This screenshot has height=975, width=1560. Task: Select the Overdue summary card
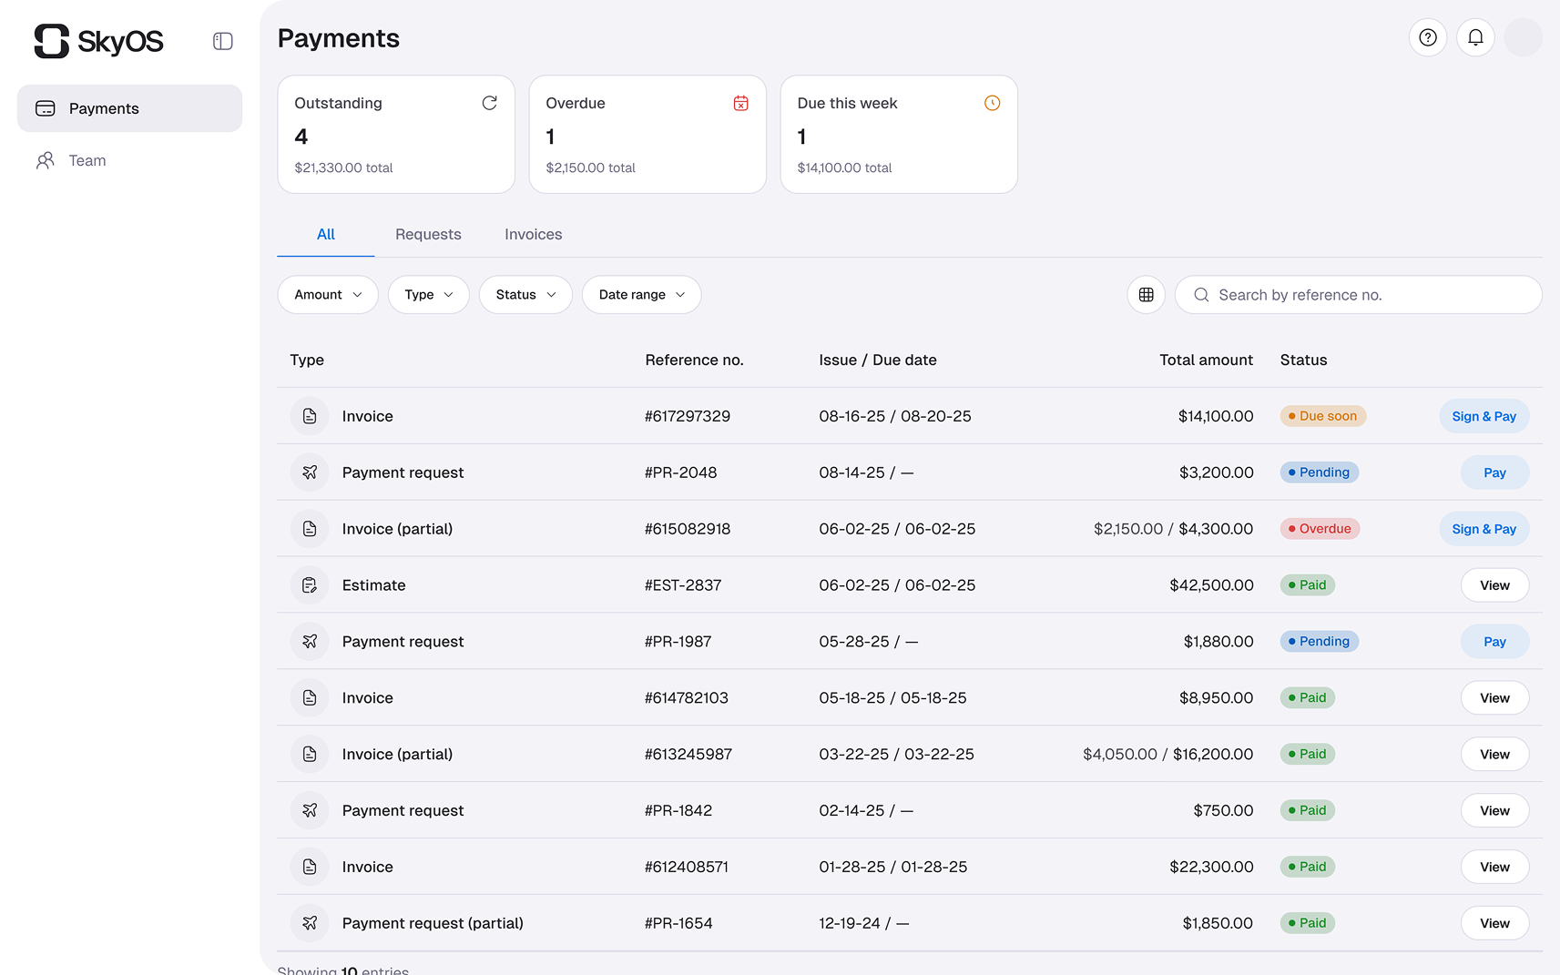tap(647, 134)
